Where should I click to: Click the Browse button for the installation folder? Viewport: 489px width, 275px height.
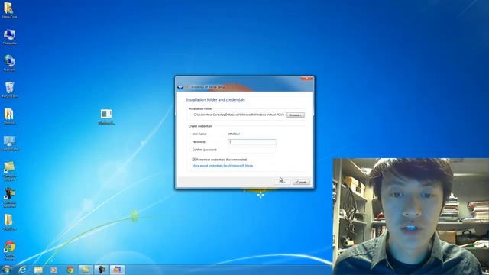coord(295,115)
